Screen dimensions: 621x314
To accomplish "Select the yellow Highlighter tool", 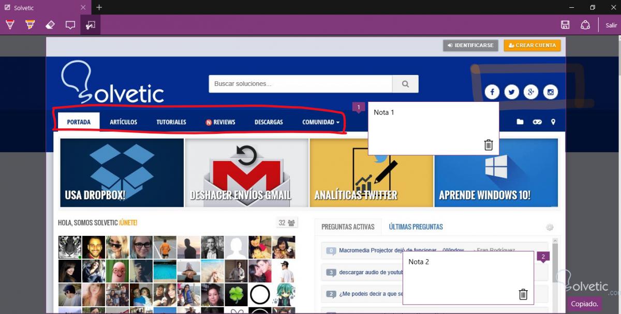I will pos(30,25).
